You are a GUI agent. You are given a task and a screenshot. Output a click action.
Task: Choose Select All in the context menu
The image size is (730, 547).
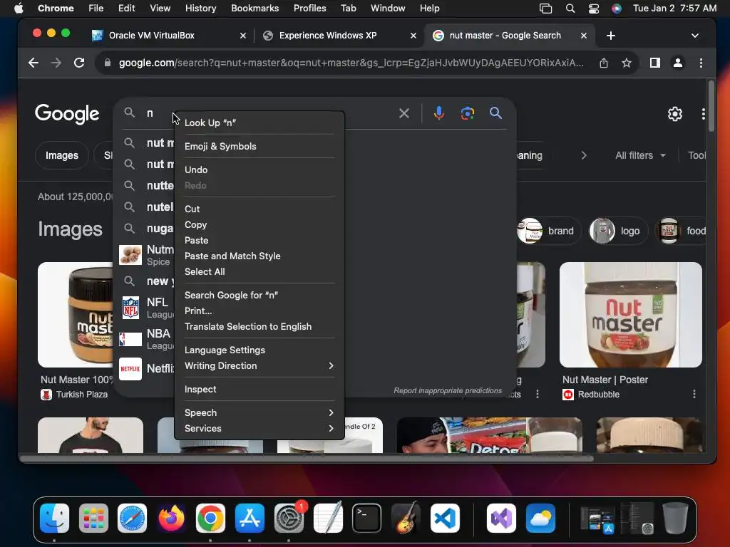[259, 271]
